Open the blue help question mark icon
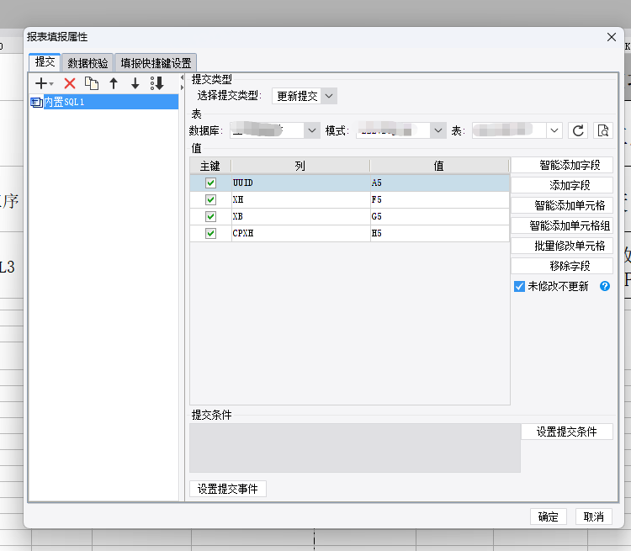The width and height of the screenshot is (631, 551). click(x=604, y=286)
